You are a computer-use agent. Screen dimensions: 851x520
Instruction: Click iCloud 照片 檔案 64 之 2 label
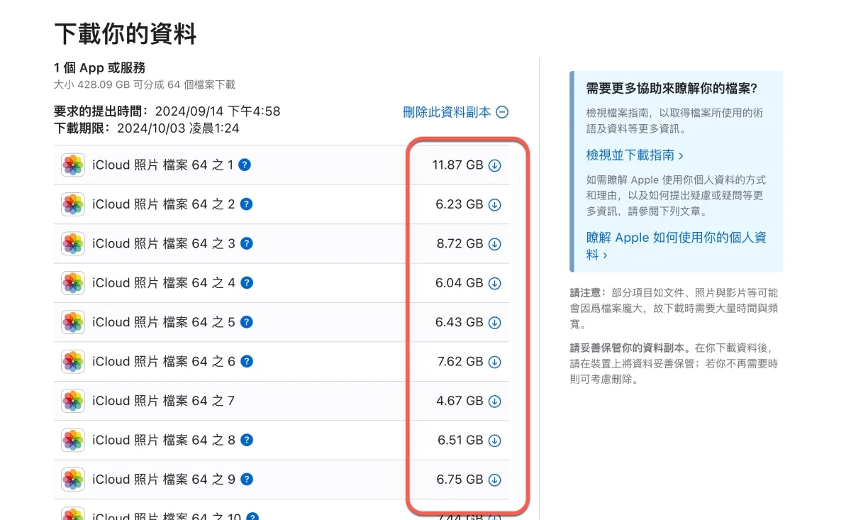(164, 204)
